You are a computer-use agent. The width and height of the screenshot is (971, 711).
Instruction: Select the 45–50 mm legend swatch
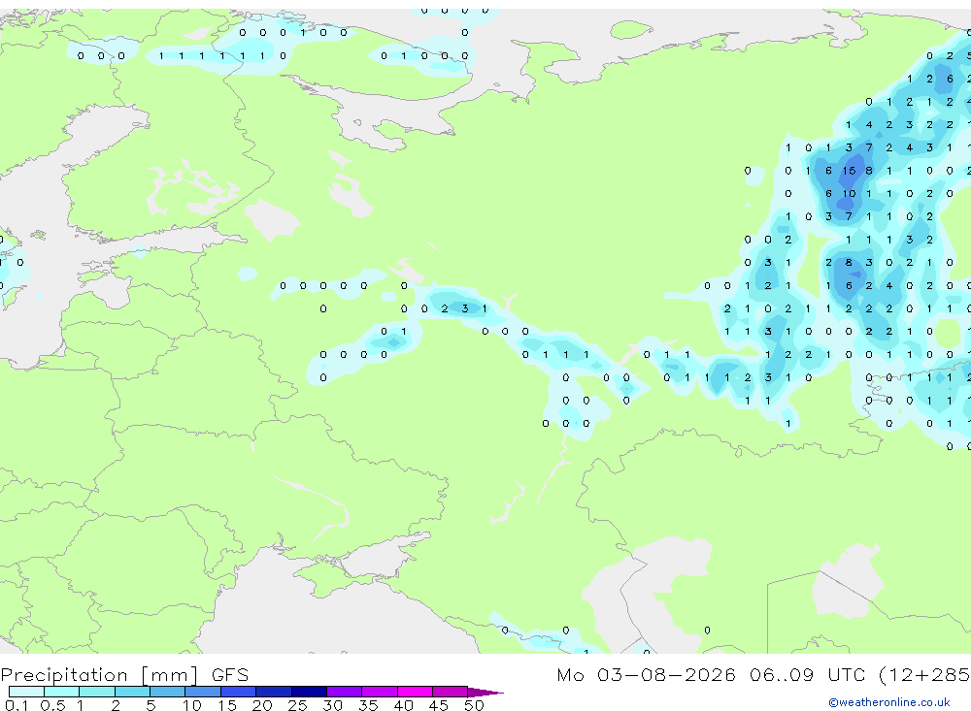coord(451,692)
